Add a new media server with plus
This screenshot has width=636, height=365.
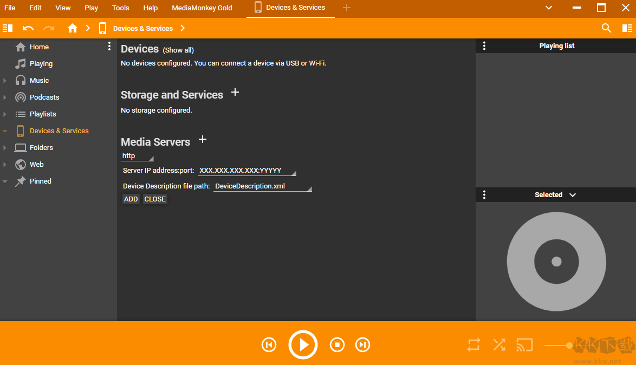point(203,140)
